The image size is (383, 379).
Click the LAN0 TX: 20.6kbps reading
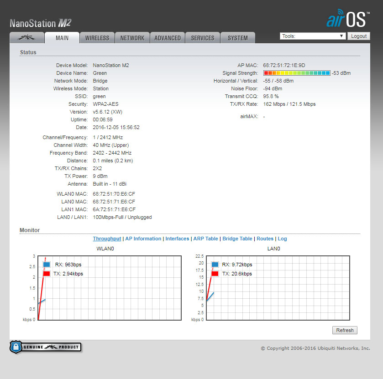(x=237, y=274)
